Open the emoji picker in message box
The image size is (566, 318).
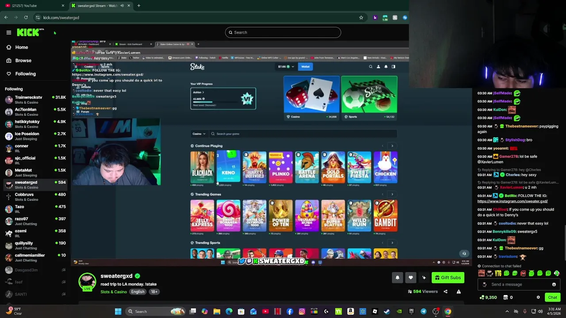click(x=554, y=284)
